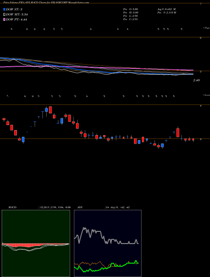
Task: Select the 'DOW ST: 3' label
Action: pyautogui.click(x=14, y=9)
